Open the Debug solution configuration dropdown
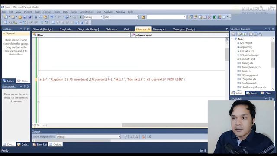The width and height of the screenshot is (277, 156). (x=101, y=17)
